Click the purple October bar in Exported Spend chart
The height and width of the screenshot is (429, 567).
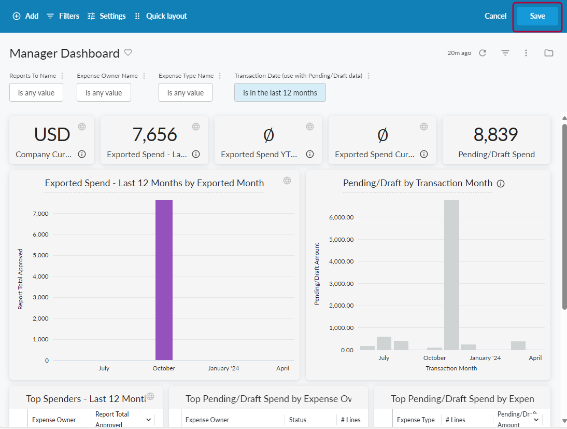pyautogui.click(x=164, y=280)
